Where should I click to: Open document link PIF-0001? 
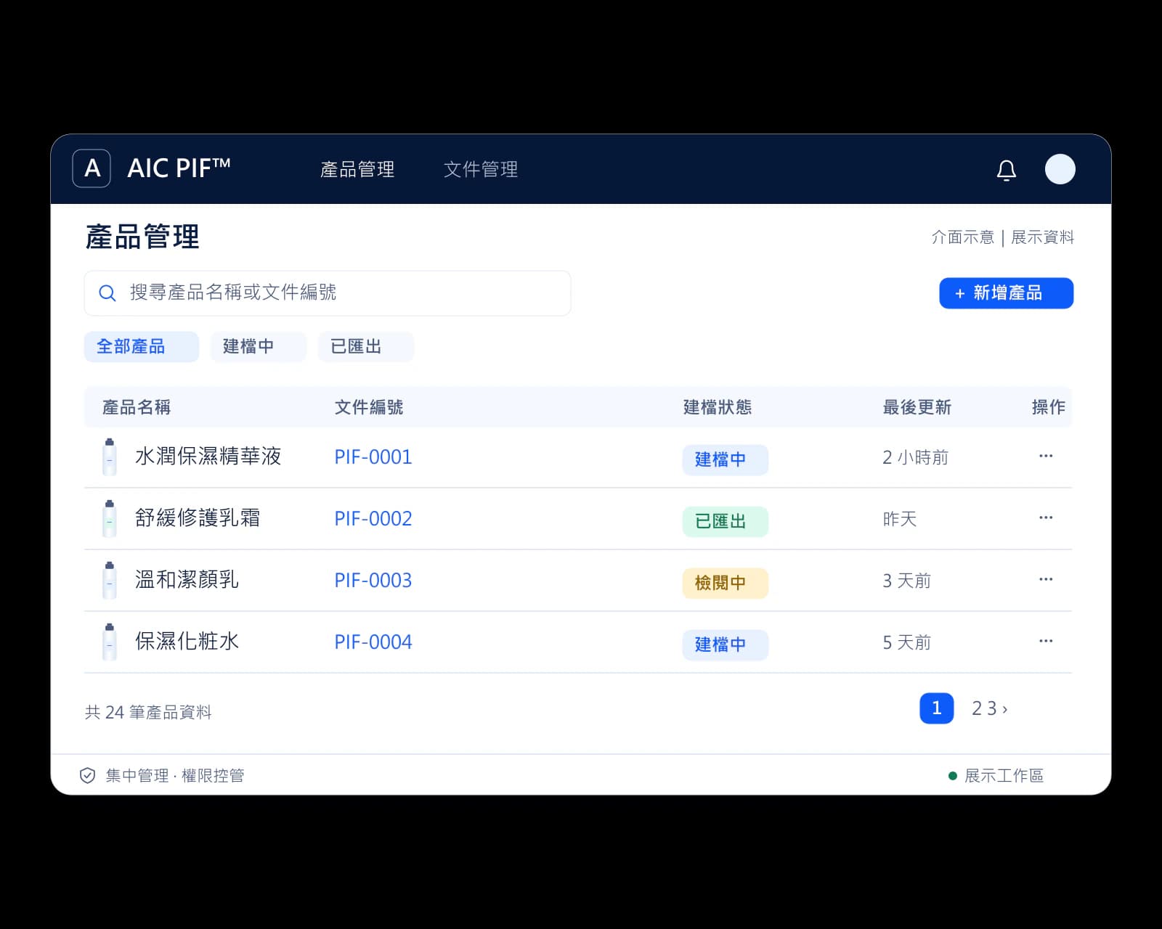coord(373,457)
